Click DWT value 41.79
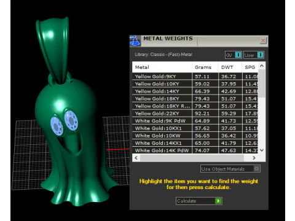Viewport: 295px width, 221px height. tap(229, 143)
